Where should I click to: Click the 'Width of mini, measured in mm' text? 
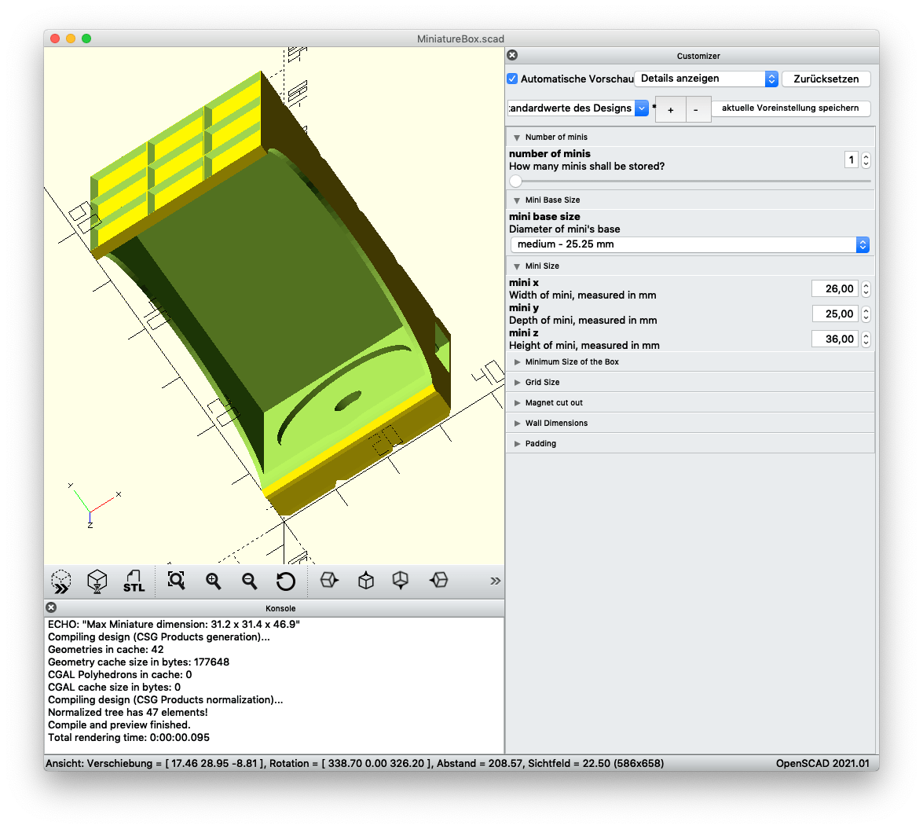click(583, 295)
